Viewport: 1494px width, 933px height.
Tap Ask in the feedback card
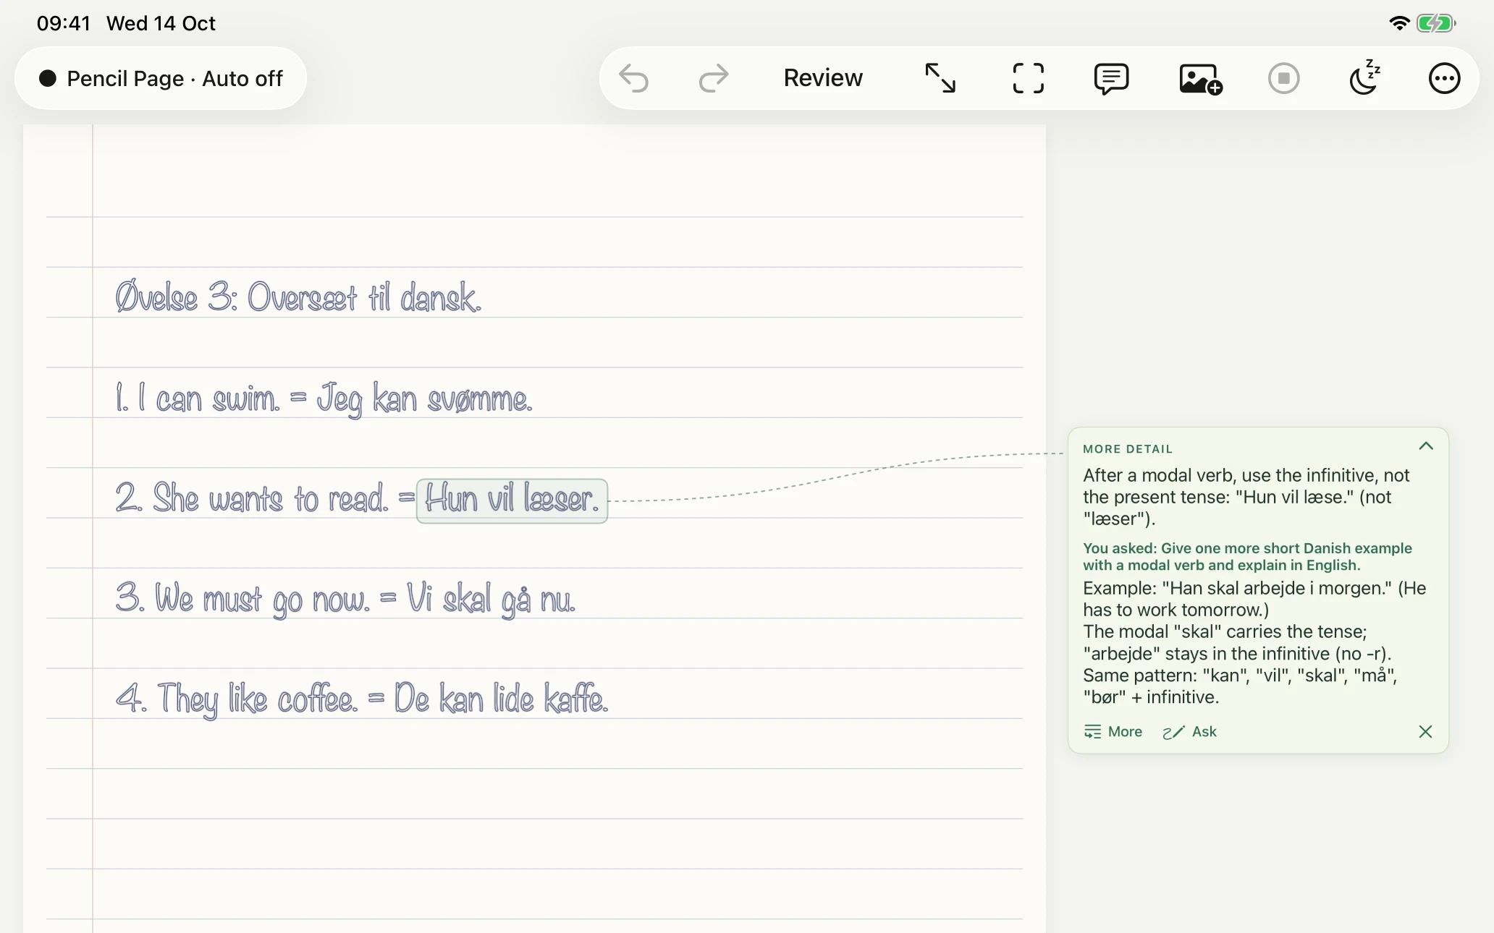coord(1190,732)
